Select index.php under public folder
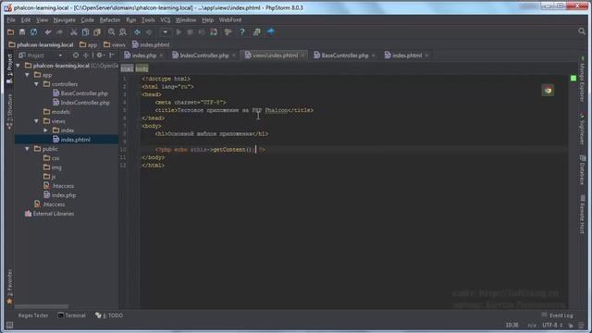 [x=59, y=195]
